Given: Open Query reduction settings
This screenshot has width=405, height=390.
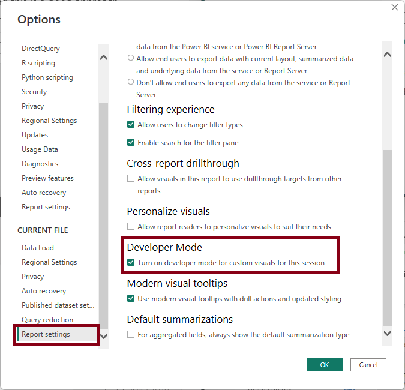Looking at the screenshot, I should pos(47,320).
